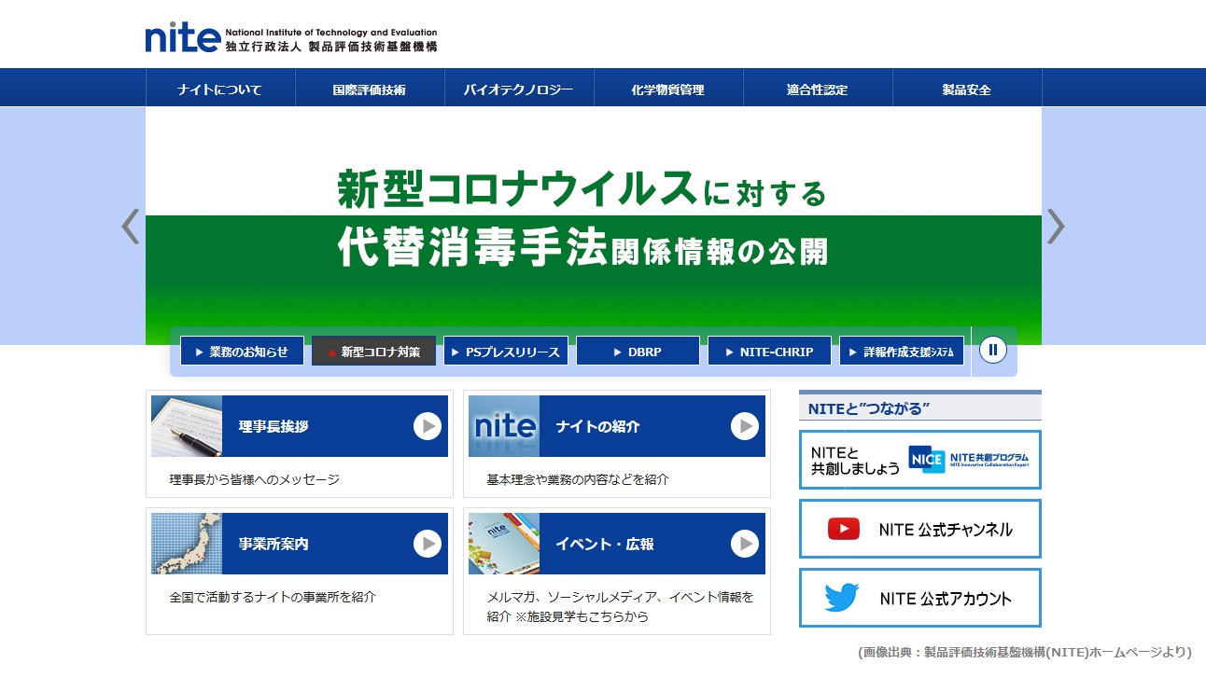Click the play arrow on ナイトの紹介
This screenshot has height=677, width=1206.
(744, 426)
